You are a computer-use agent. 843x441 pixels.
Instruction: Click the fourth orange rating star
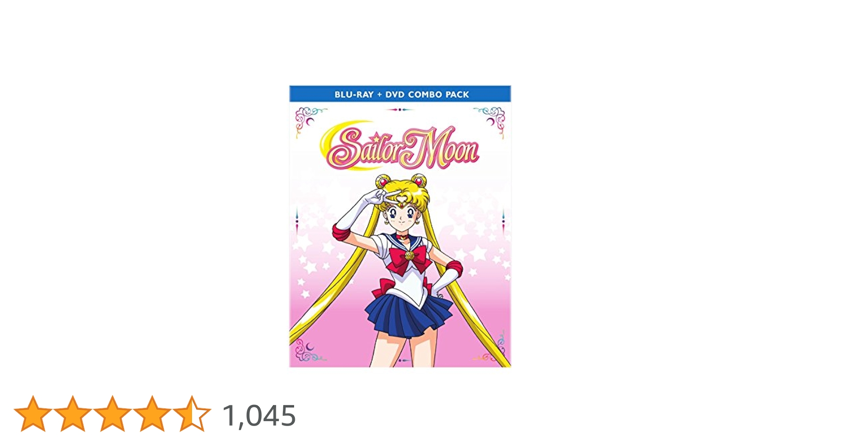click(x=152, y=414)
